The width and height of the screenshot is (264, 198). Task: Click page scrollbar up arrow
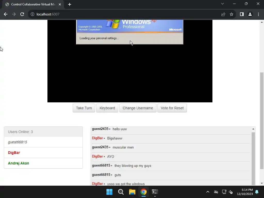click(262, 22)
